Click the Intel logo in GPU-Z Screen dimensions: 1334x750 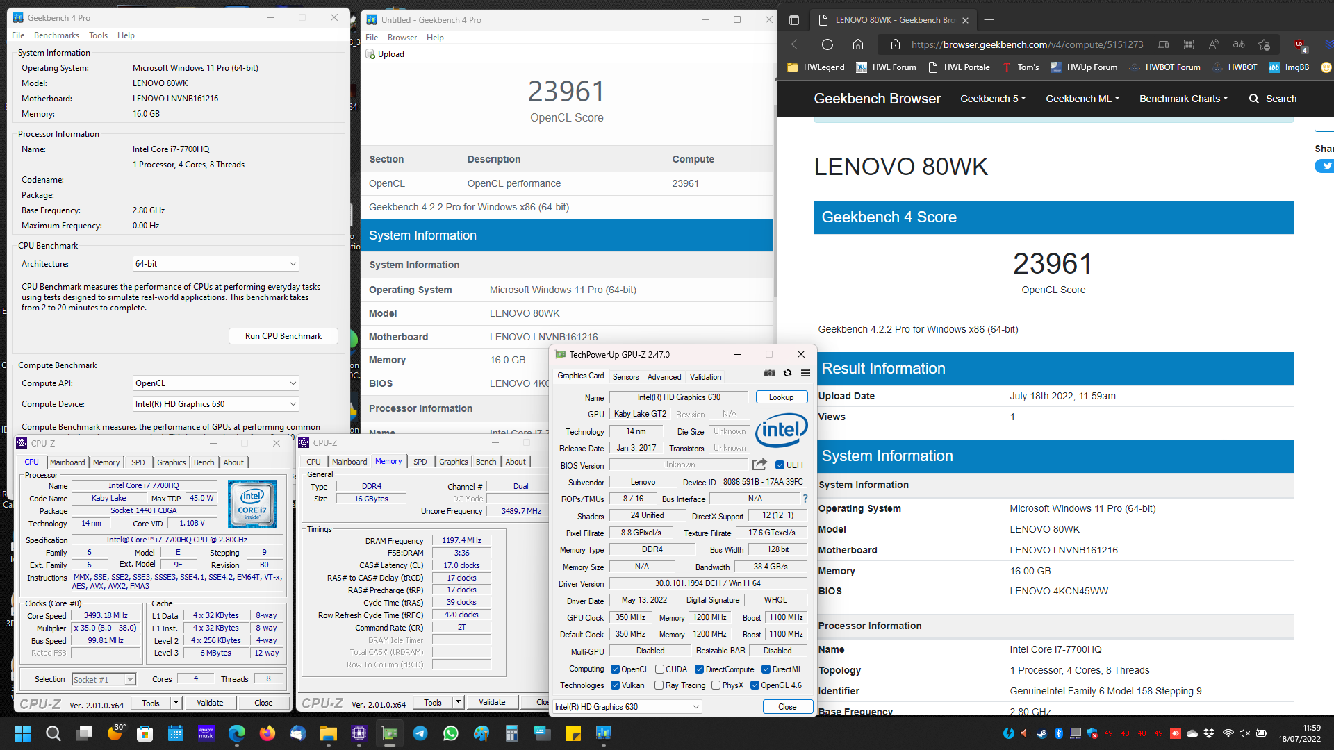coord(782,431)
